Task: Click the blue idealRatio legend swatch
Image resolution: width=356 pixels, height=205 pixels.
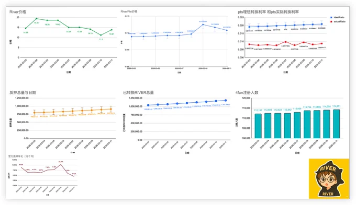Action: click(331, 17)
